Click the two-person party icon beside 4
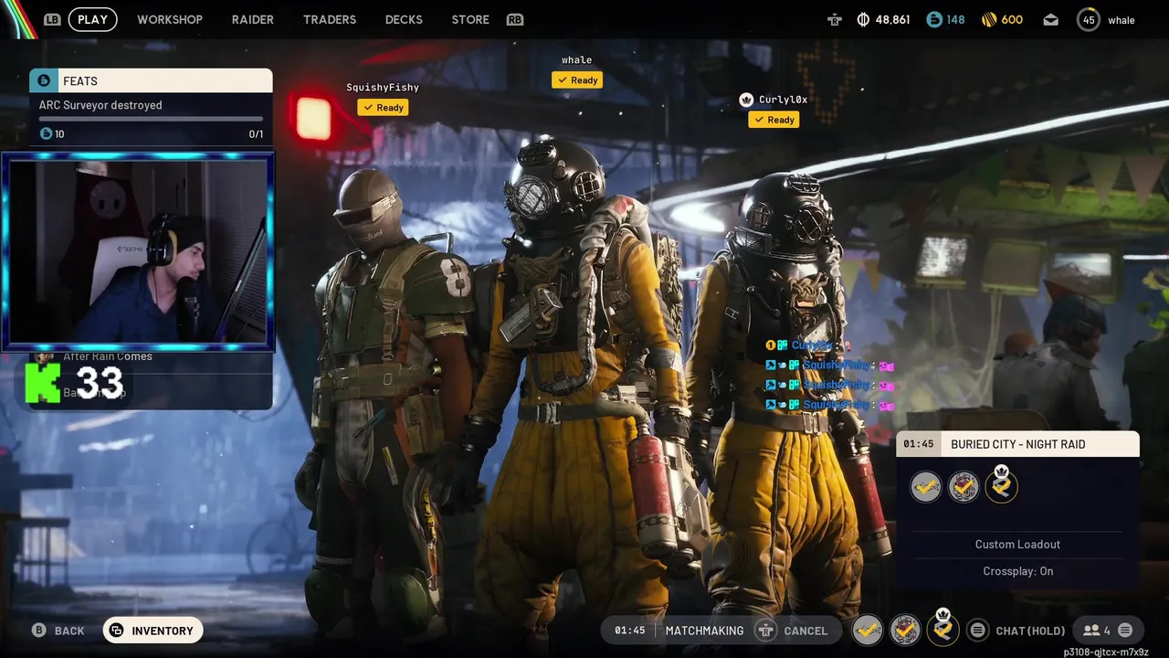 click(1090, 631)
